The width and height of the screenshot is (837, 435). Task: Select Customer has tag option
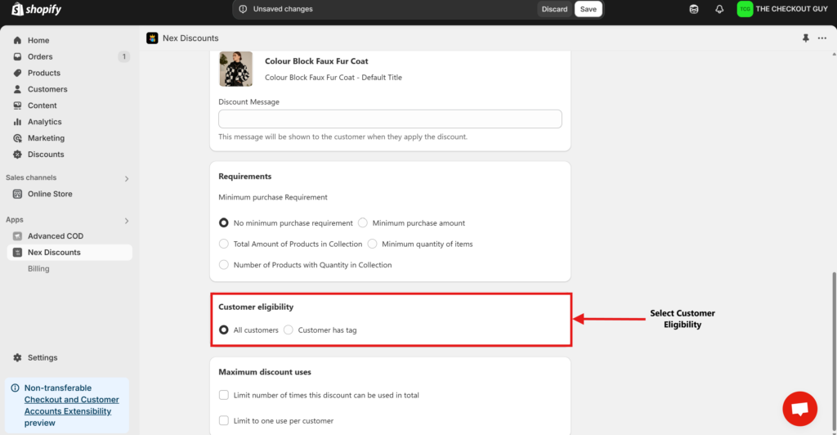[x=289, y=330]
